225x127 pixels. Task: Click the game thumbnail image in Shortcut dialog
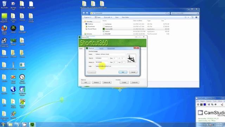(x=131, y=58)
